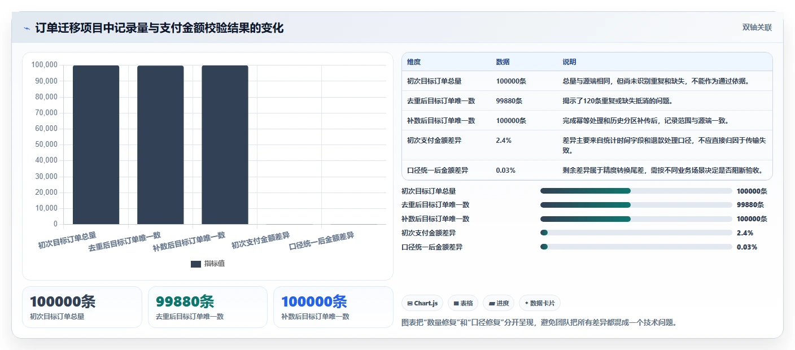Click the header icon beside 订单迁移项目 title
This screenshot has height=350, width=795.
click(x=27, y=28)
